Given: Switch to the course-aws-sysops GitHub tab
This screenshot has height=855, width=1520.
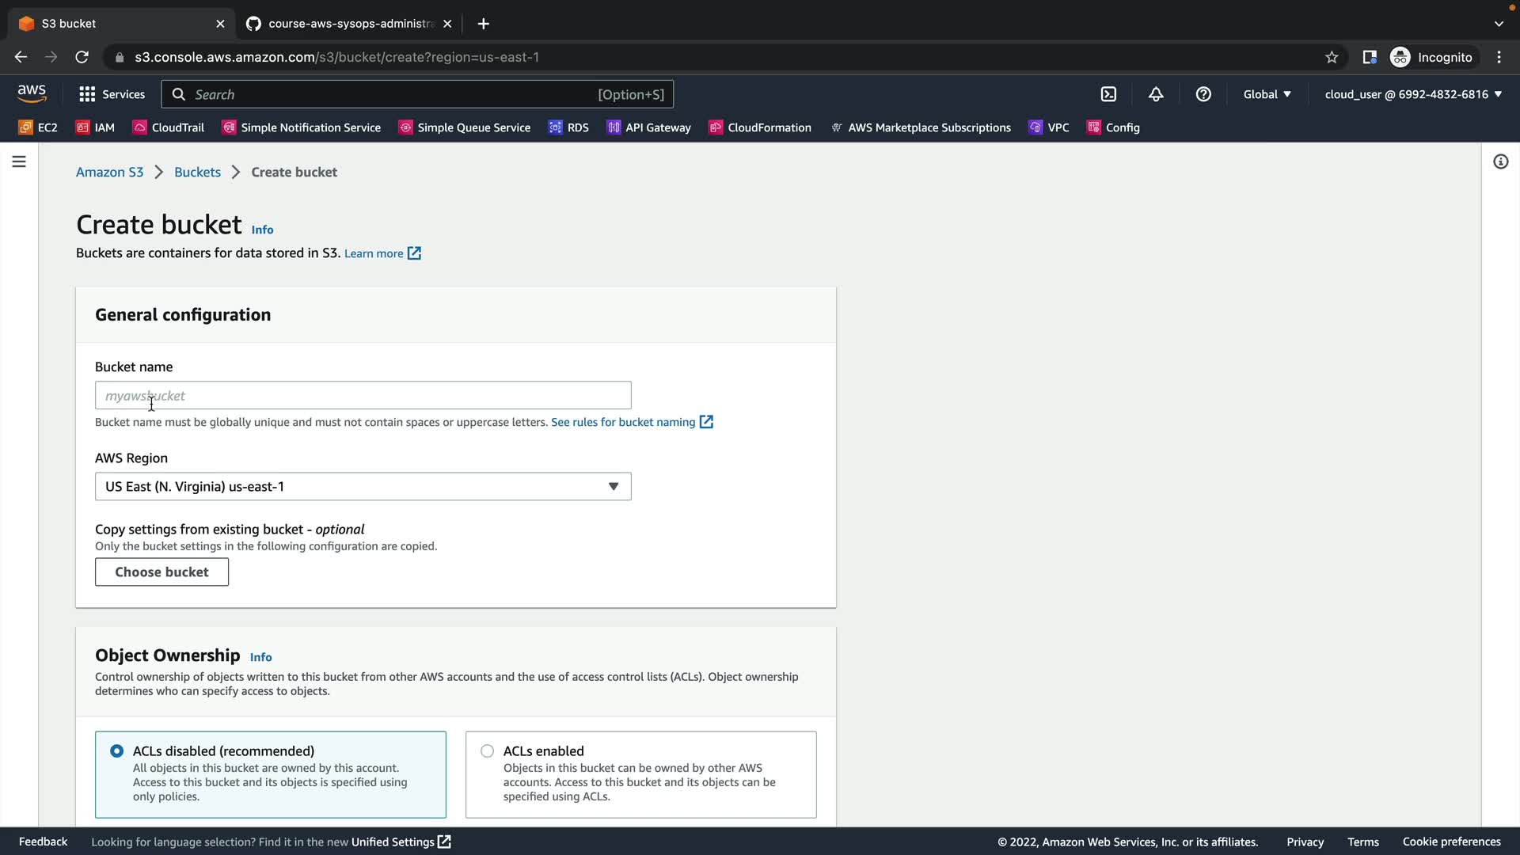Looking at the screenshot, I should pyautogui.click(x=348, y=24).
